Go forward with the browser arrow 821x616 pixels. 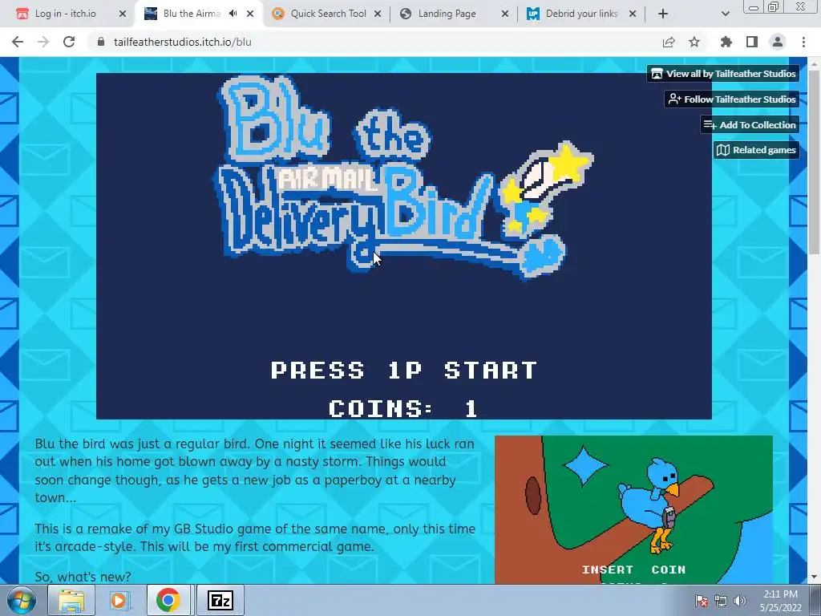coord(43,42)
